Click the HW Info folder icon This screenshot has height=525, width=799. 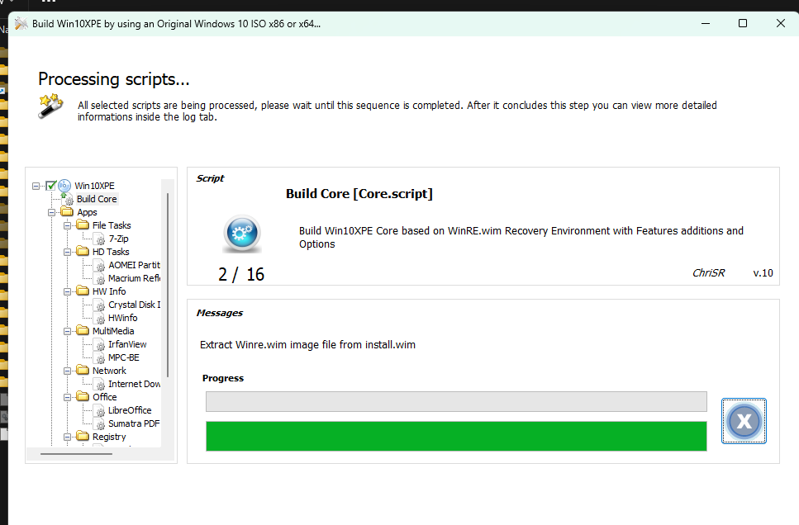point(83,291)
